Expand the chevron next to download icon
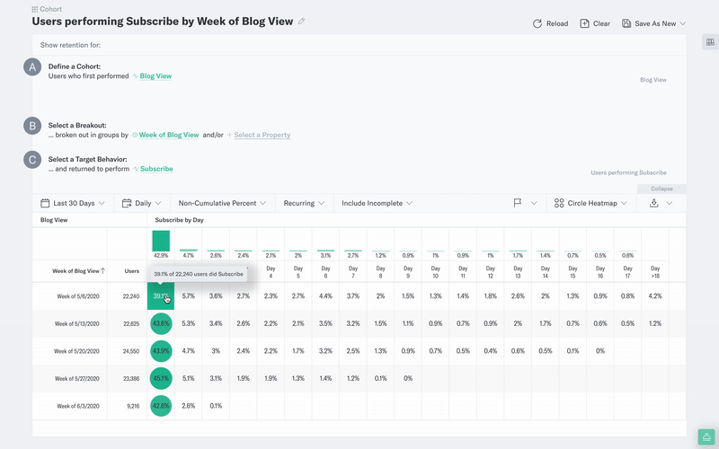719x449 pixels. coord(669,203)
